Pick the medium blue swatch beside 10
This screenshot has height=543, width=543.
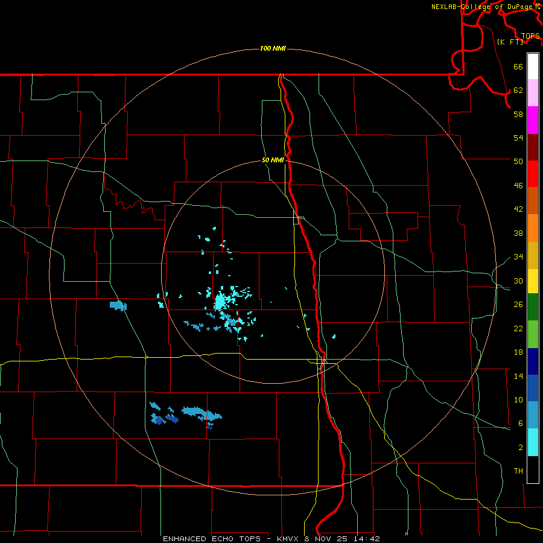click(x=533, y=388)
